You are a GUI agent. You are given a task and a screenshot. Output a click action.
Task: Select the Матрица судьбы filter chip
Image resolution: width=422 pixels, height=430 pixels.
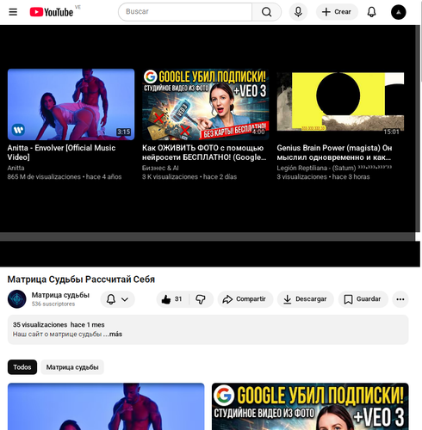tap(72, 367)
